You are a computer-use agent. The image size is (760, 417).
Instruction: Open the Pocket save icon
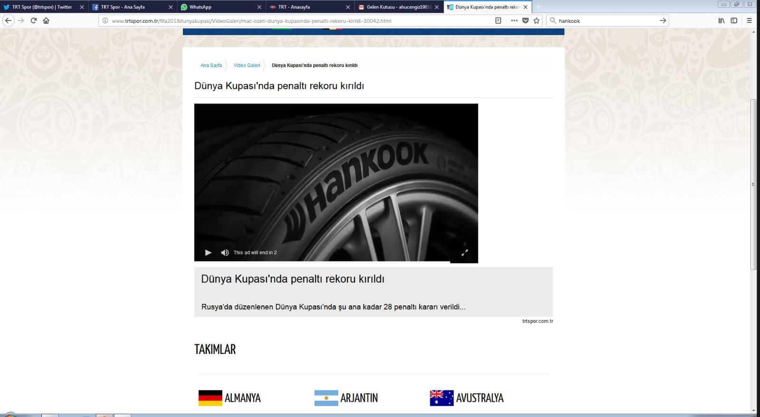click(525, 20)
